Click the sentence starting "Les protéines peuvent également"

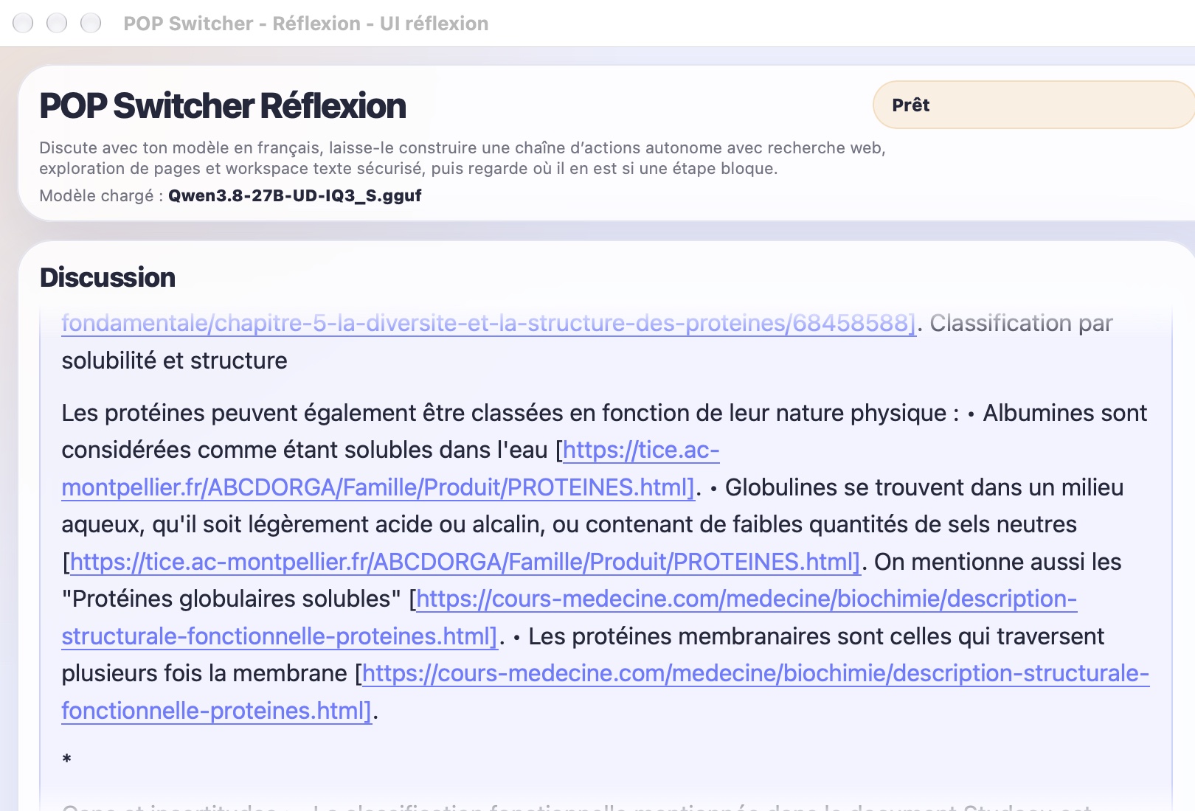tap(510, 413)
